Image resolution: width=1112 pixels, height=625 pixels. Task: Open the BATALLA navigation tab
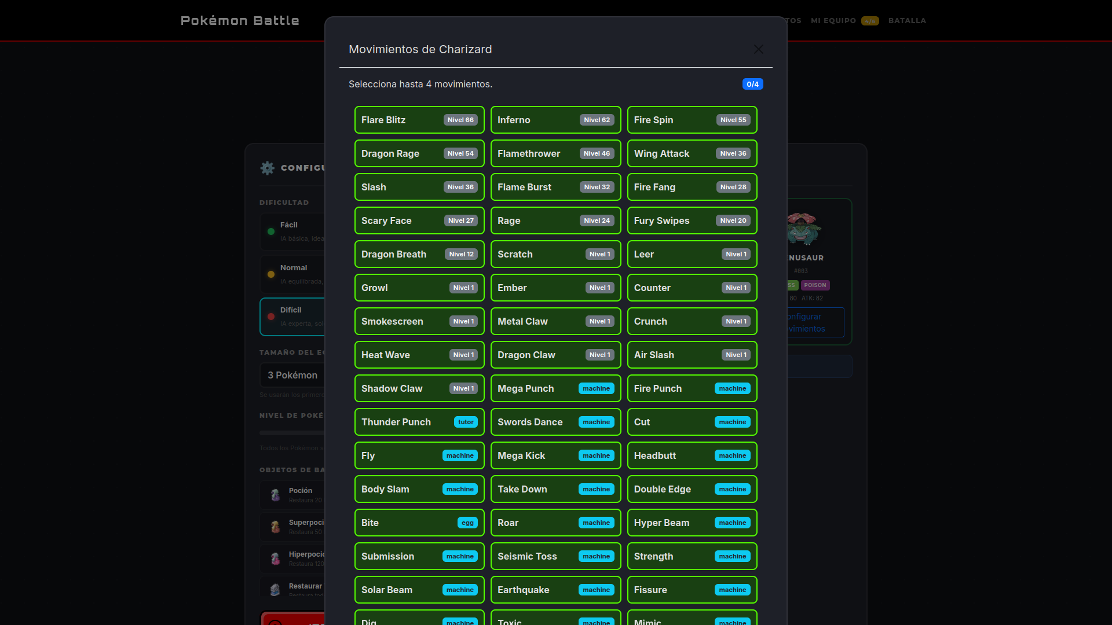[x=907, y=21]
